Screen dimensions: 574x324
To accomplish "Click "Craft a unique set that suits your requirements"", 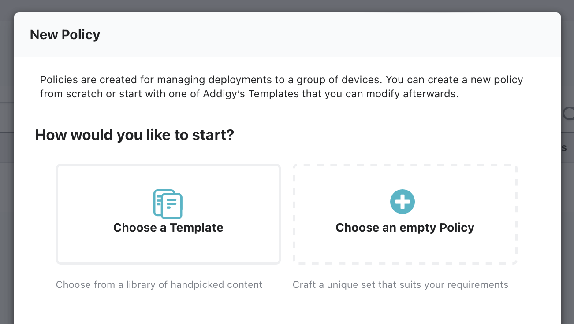I will click(x=401, y=284).
